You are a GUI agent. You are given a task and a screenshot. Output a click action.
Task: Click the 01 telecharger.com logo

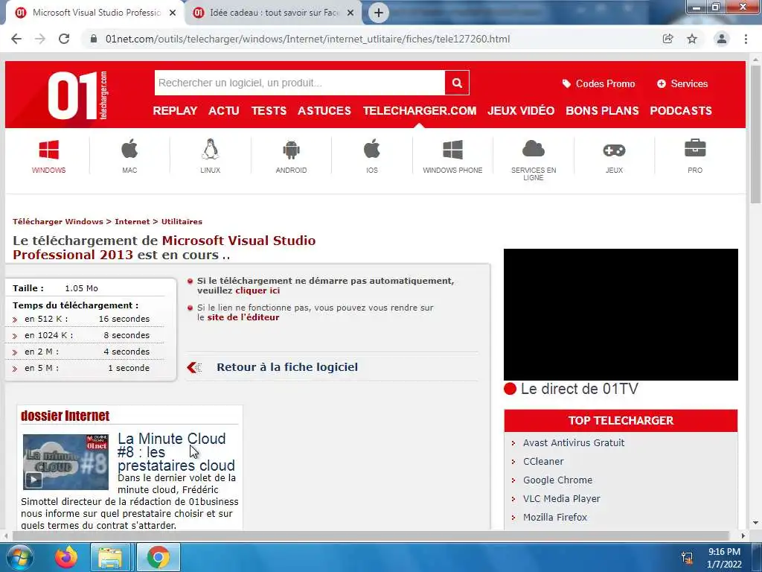77,95
